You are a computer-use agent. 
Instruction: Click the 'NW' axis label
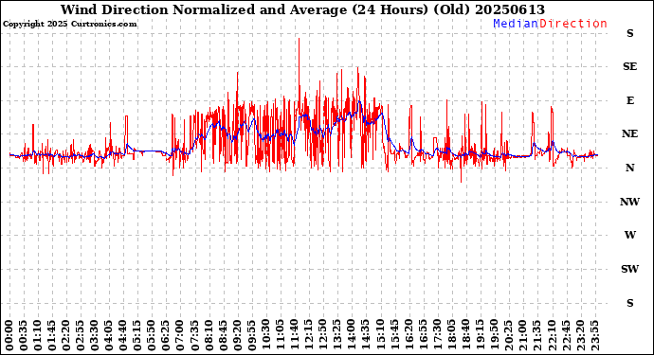[629, 202]
